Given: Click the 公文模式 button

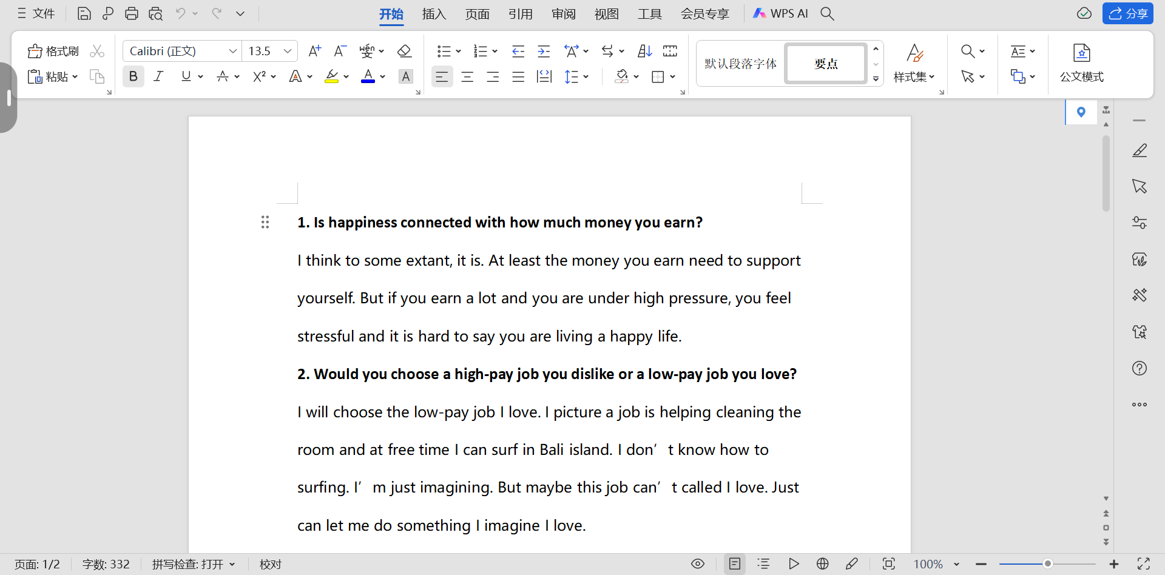Looking at the screenshot, I should coord(1082,64).
